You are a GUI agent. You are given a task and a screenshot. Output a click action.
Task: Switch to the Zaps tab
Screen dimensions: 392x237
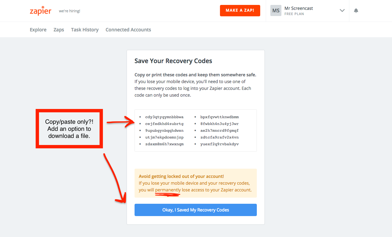(58, 30)
